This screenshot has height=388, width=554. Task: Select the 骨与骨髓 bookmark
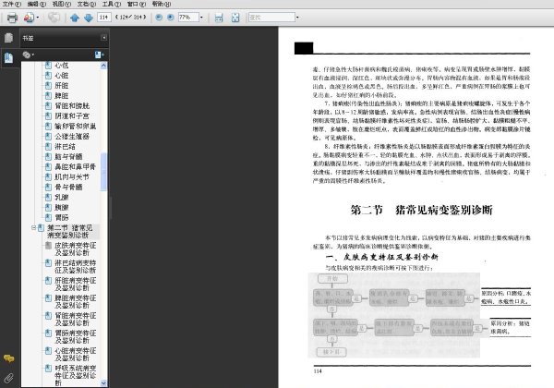[68, 187]
